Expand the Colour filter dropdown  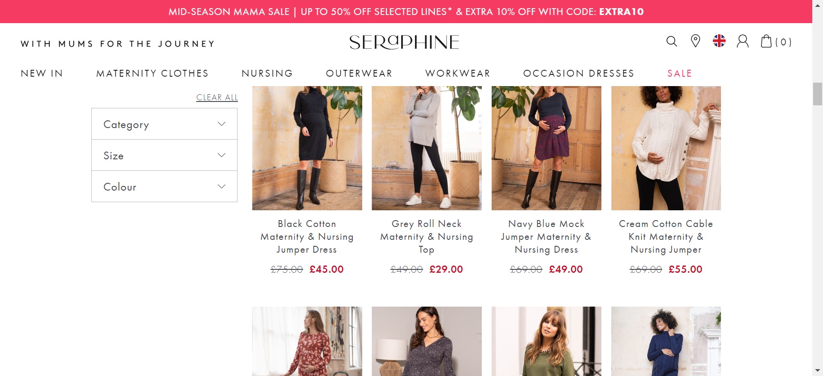(164, 187)
